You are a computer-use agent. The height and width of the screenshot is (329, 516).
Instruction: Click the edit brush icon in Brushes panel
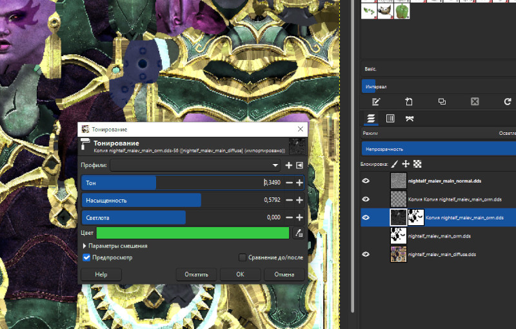coord(376,102)
